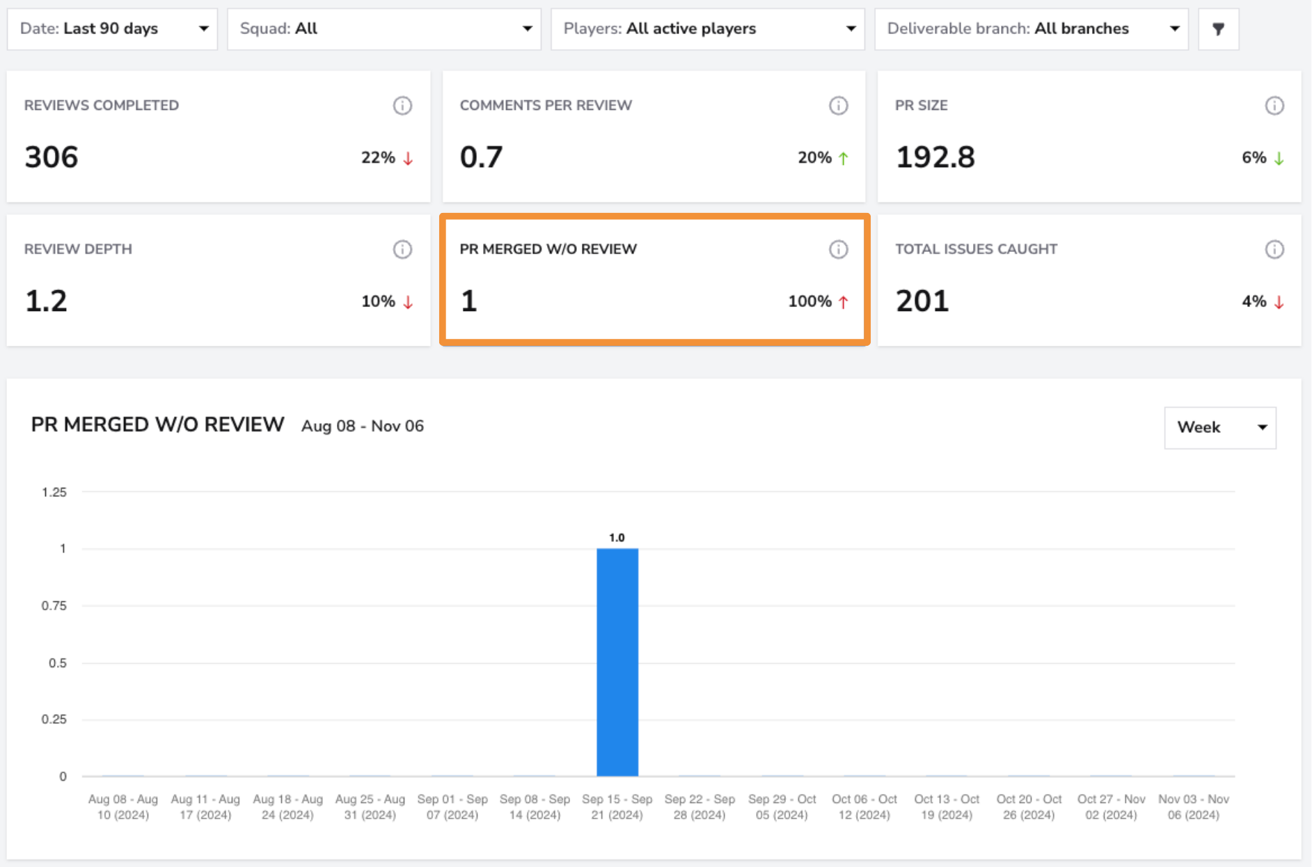Screen dimensions: 1312x867
Task: Open Total Issues Caught info icon
Action: click(x=1274, y=249)
